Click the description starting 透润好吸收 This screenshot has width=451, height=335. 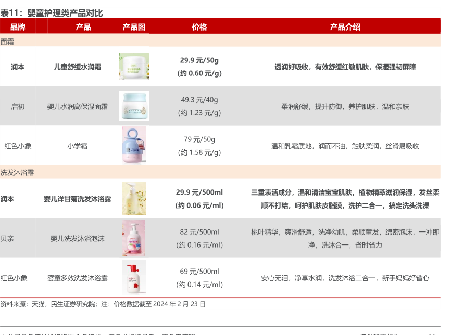(345, 67)
